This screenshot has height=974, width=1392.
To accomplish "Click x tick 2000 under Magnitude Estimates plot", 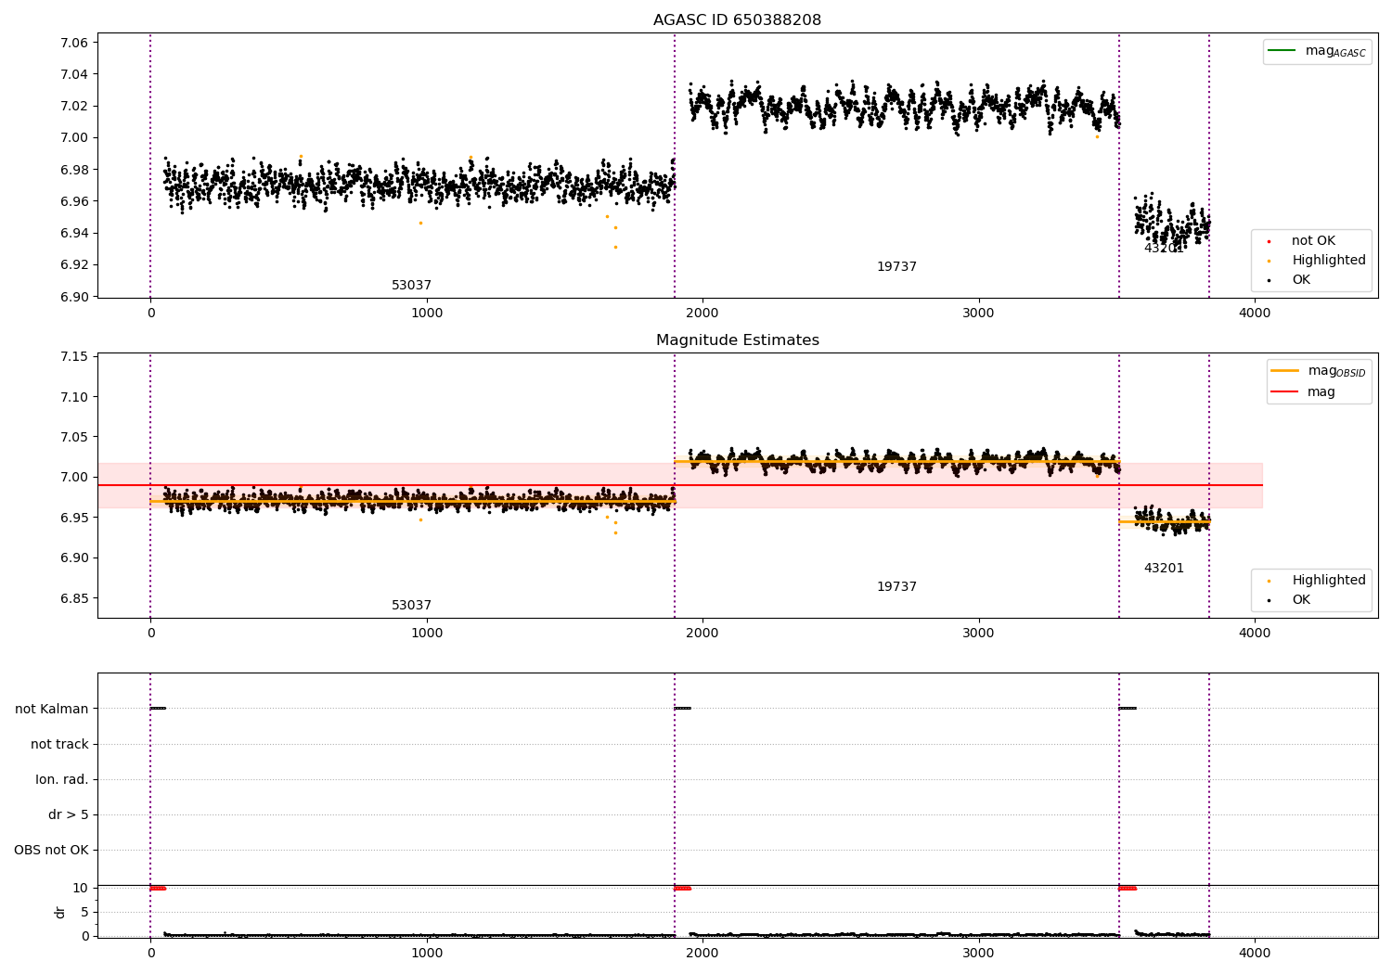I will 702,633.
